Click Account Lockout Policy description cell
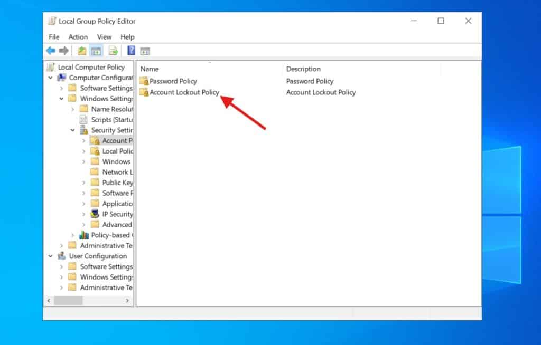541x345 pixels. (321, 92)
